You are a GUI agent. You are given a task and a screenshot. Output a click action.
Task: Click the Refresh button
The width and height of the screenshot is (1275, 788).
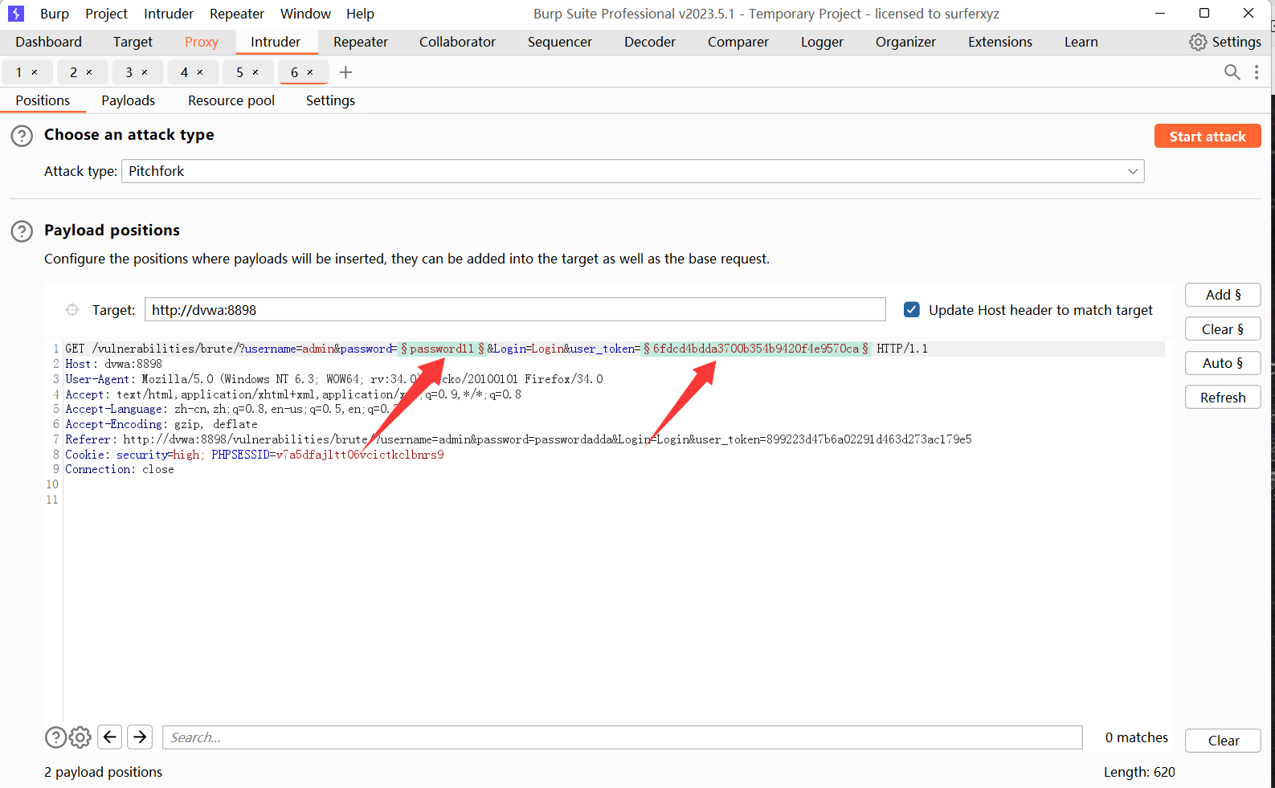pyautogui.click(x=1223, y=398)
